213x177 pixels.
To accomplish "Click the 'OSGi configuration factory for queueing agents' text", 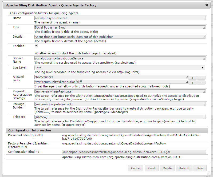I will pyautogui.click(x=44, y=13).
